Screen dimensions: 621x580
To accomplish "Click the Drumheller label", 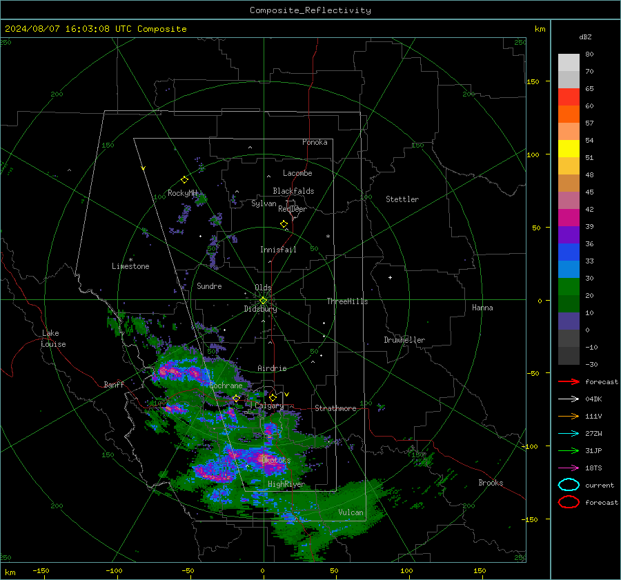I will [404, 340].
